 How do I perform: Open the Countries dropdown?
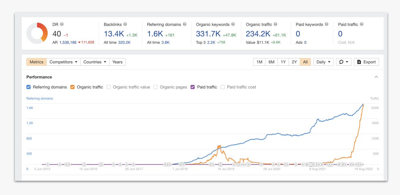point(94,62)
